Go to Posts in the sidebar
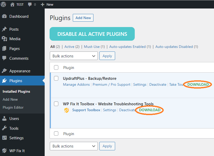214x156 pixels. 14,29
